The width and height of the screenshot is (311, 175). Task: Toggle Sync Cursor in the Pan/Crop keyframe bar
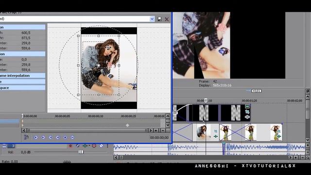click(26, 137)
